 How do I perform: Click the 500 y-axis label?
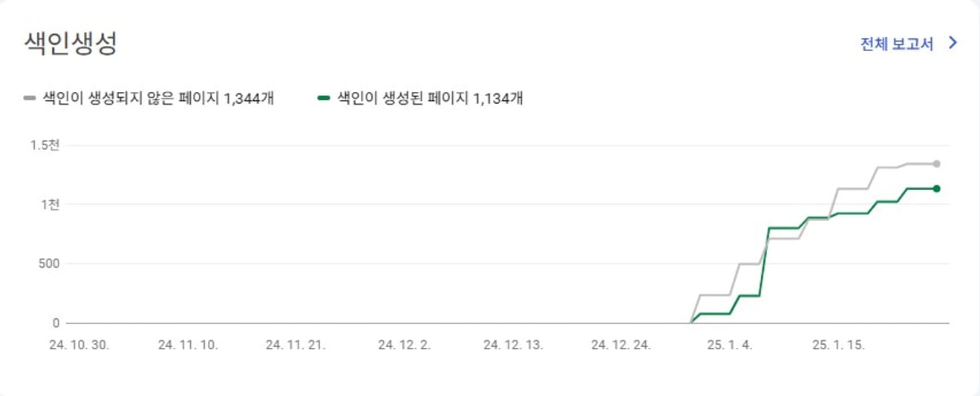(x=49, y=264)
